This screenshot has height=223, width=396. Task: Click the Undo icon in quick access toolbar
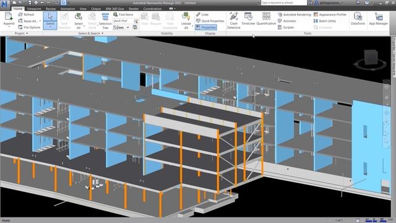tap(42, 2)
